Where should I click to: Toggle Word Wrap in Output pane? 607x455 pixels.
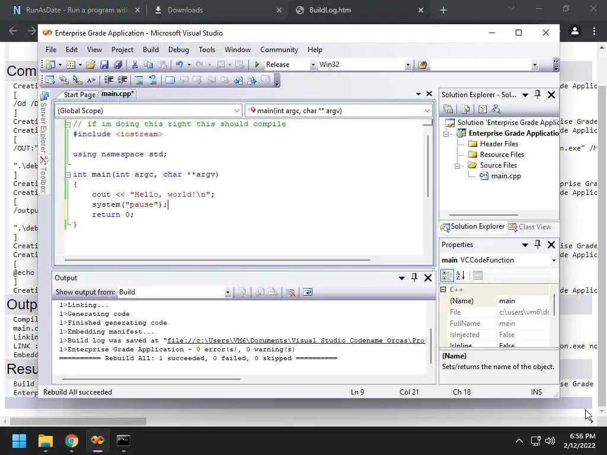[x=308, y=293]
